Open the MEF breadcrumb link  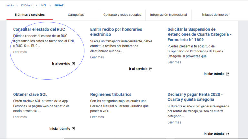click(x=44, y=5)
